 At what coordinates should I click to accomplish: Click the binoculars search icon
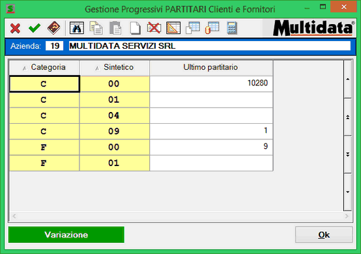point(77,28)
